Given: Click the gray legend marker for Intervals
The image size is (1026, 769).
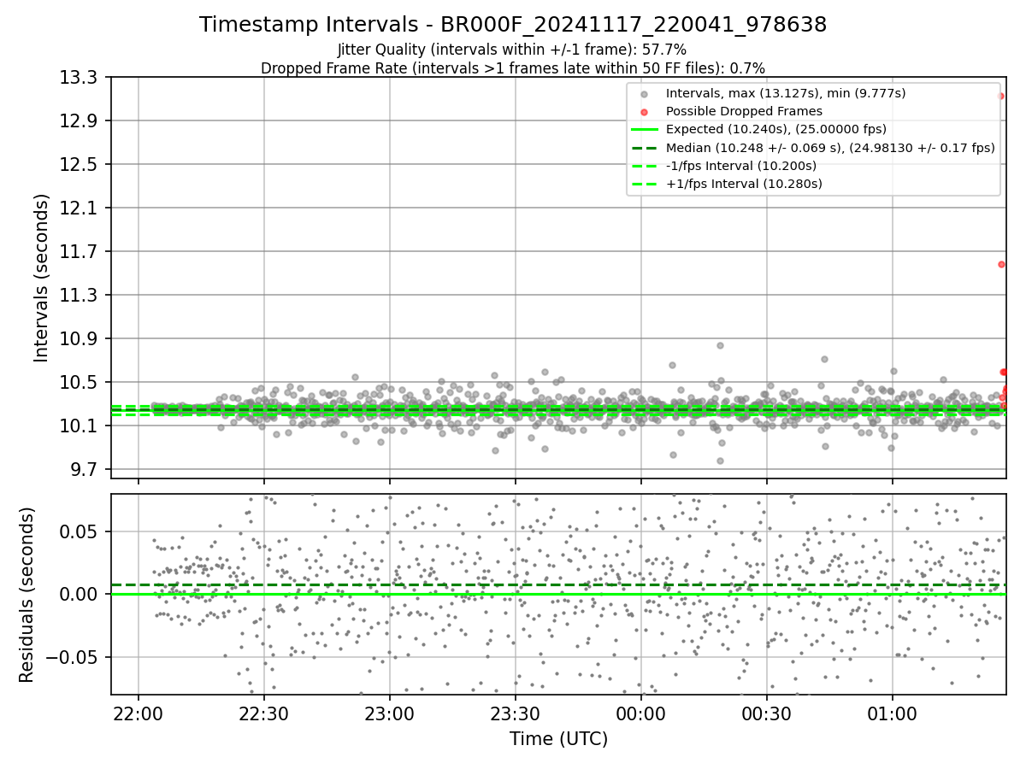Looking at the screenshot, I should click(645, 94).
